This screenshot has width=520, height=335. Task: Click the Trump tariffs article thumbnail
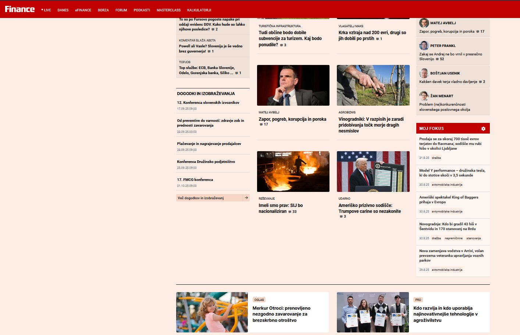pyautogui.click(x=373, y=171)
